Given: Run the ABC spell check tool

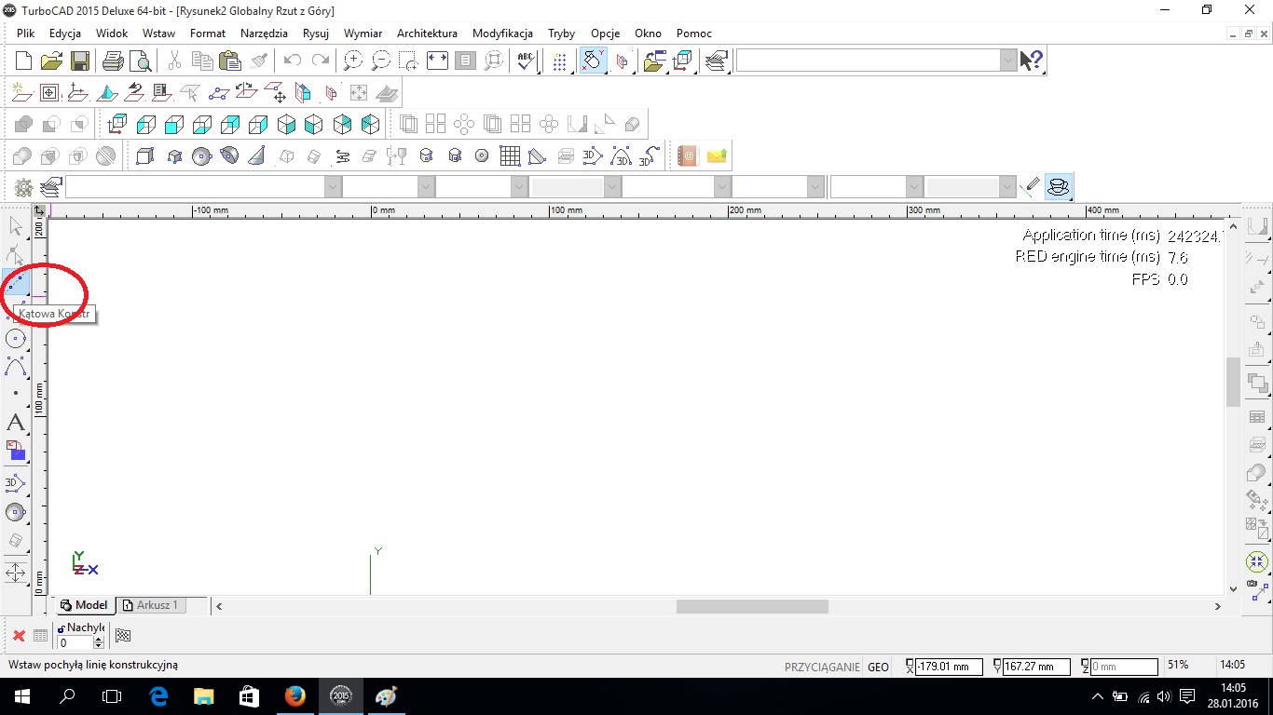Looking at the screenshot, I should coord(526,61).
